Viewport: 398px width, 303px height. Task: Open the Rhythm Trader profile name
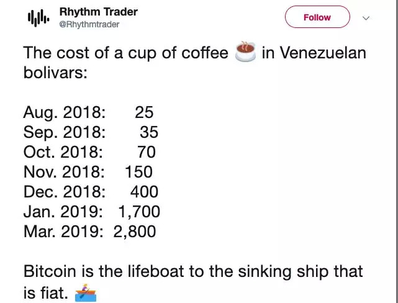click(98, 12)
